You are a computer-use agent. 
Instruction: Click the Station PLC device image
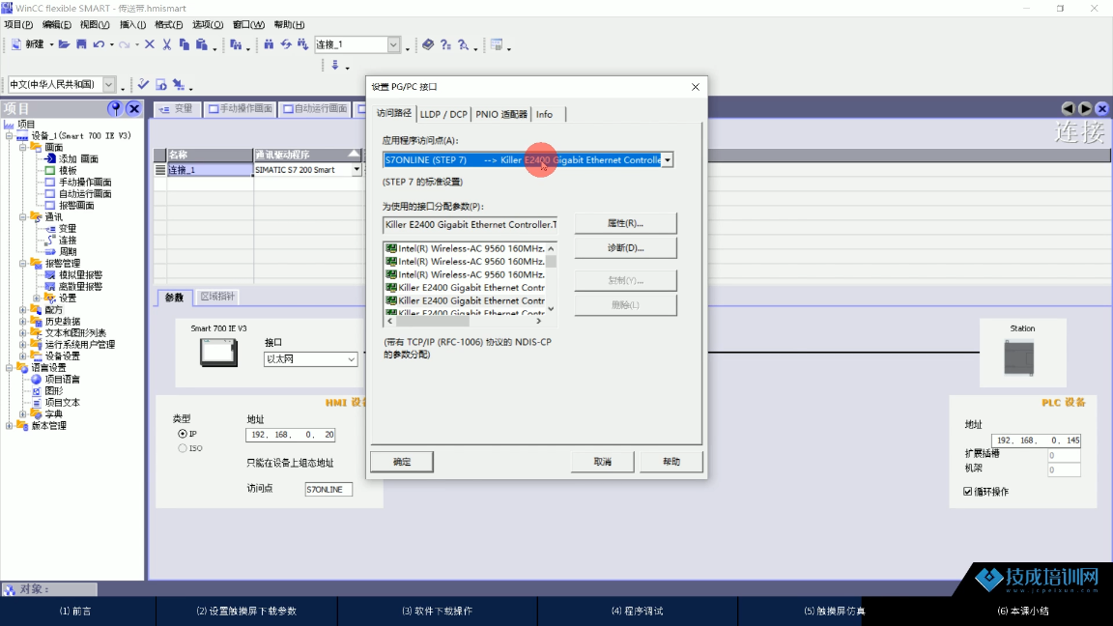[1019, 357]
